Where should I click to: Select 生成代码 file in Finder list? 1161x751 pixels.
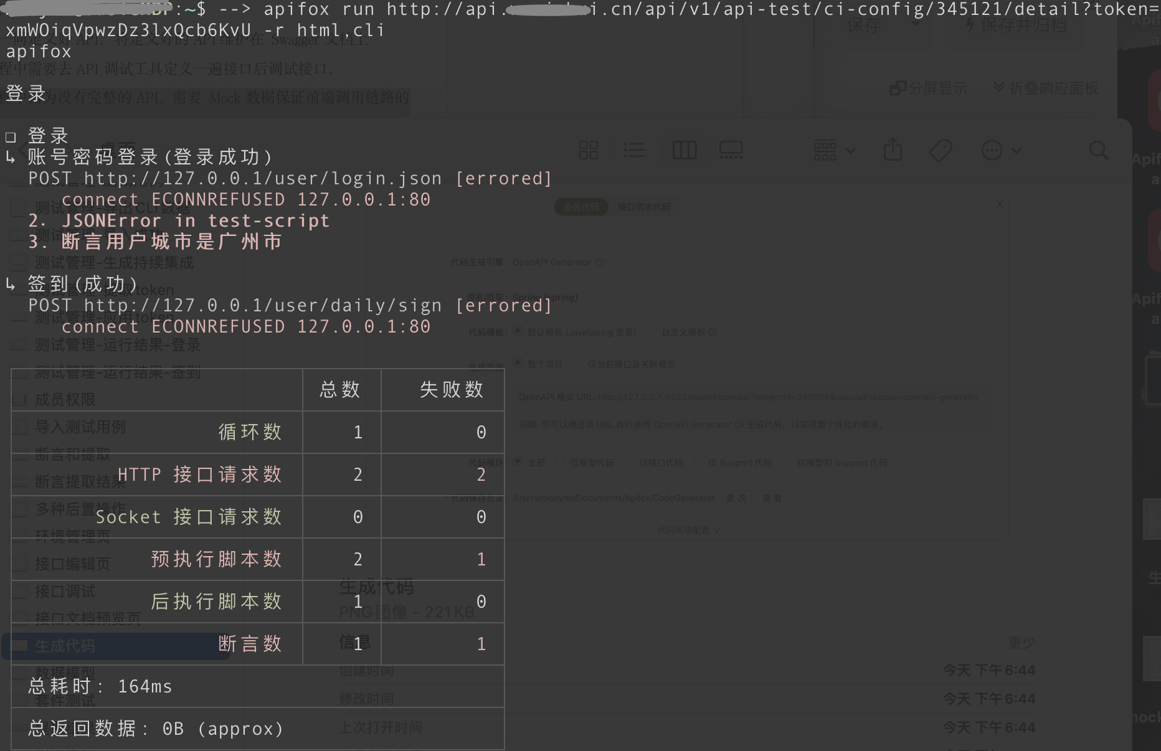tap(116, 646)
